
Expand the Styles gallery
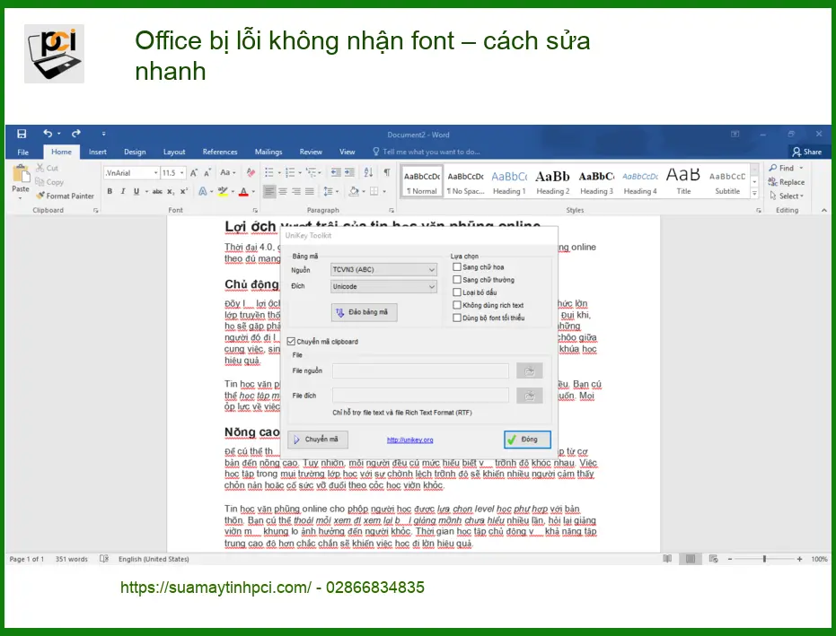[x=754, y=195]
